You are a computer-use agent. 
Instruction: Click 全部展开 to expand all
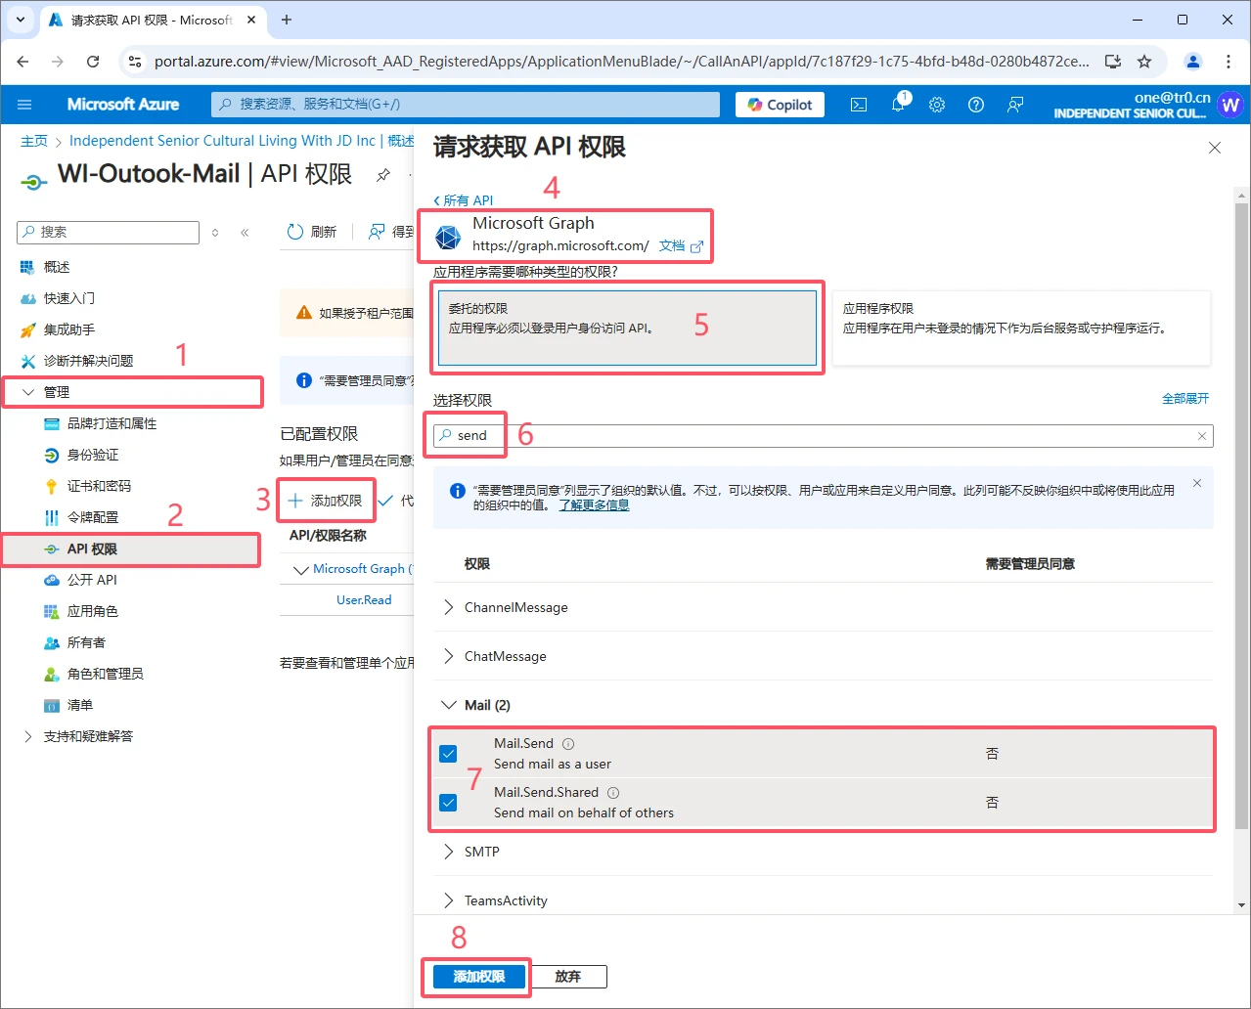click(1185, 399)
